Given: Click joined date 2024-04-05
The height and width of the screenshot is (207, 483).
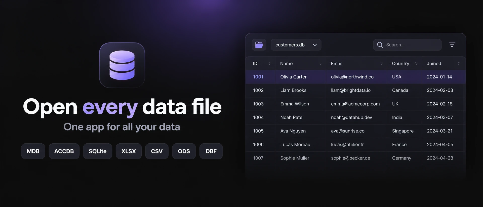Looking at the screenshot, I should click(440, 145).
